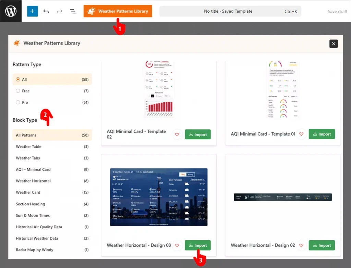
Task: Open the Weather Patterns Library toolbar button
Action: point(118,11)
